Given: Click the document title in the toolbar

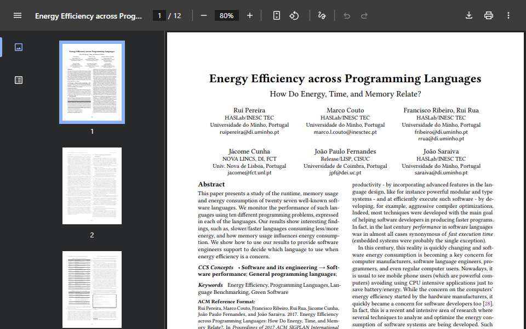Looking at the screenshot, I should click(x=89, y=16).
